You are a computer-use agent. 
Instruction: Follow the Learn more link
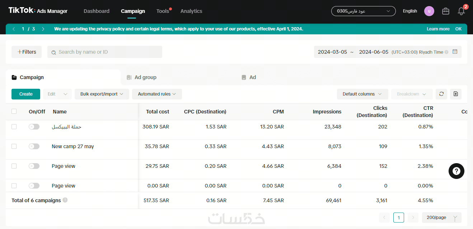438,29
